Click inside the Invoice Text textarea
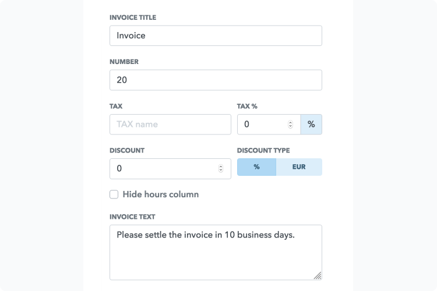 point(216,252)
